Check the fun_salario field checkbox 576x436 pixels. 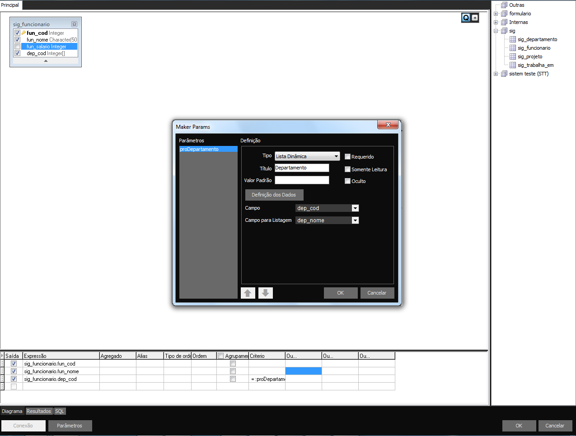point(17,47)
